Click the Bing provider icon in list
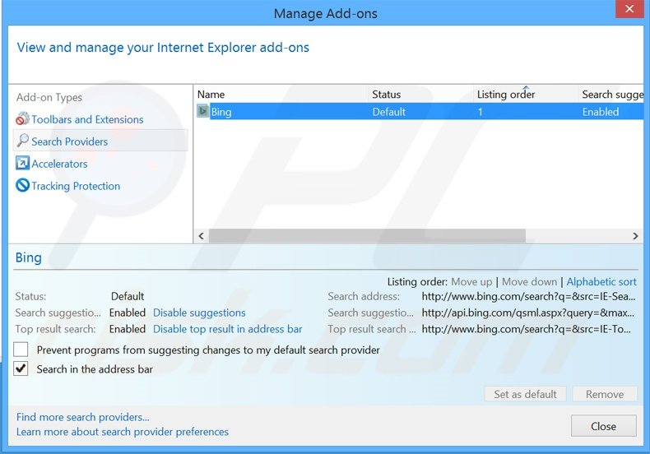 coord(203,111)
